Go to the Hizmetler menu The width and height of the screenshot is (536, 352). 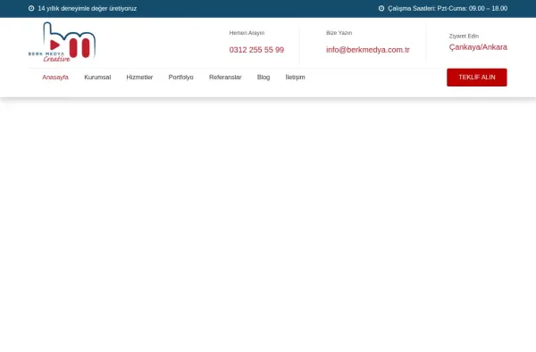pyautogui.click(x=139, y=78)
